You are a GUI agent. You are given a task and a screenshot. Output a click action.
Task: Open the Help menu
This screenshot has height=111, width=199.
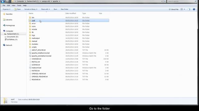[x=25, y=6]
